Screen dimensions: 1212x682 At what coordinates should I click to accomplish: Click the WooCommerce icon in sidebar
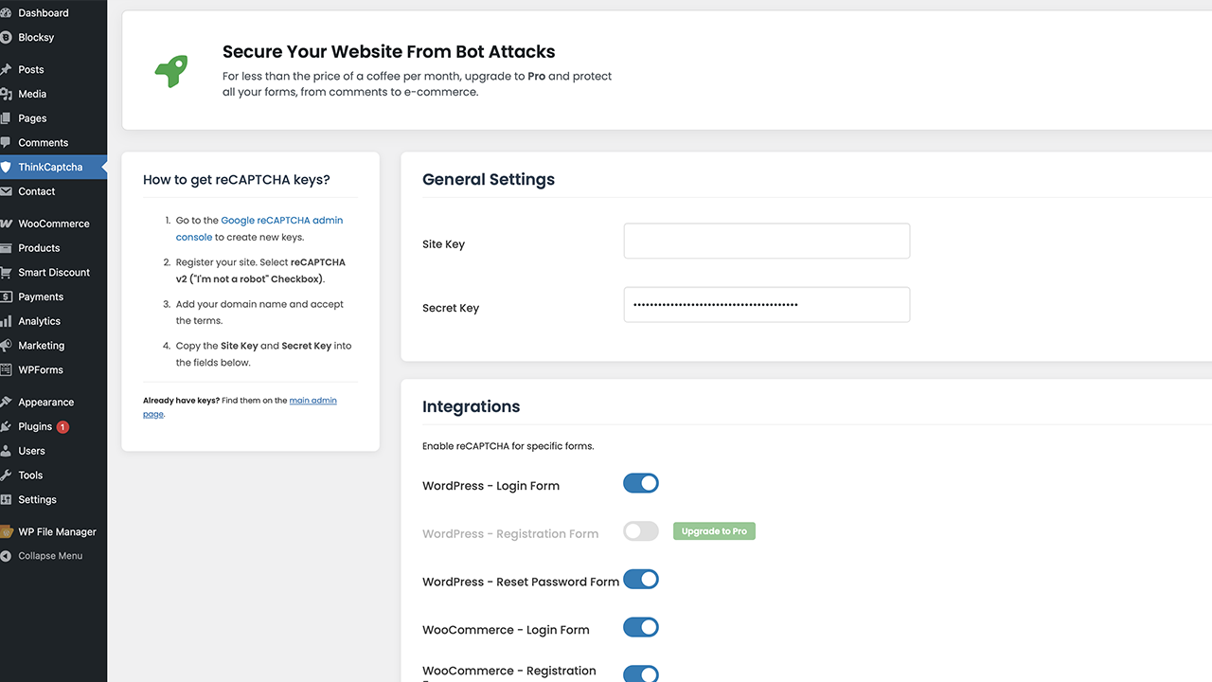pyautogui.click(x=6, y=224)
